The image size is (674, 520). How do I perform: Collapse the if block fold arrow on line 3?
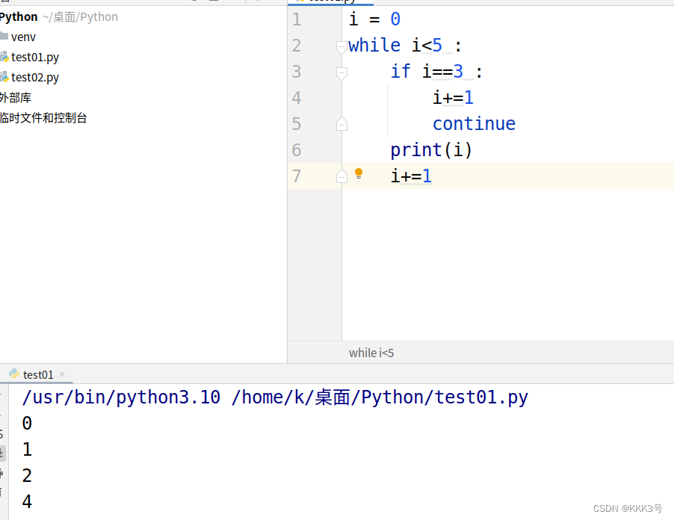341,72
